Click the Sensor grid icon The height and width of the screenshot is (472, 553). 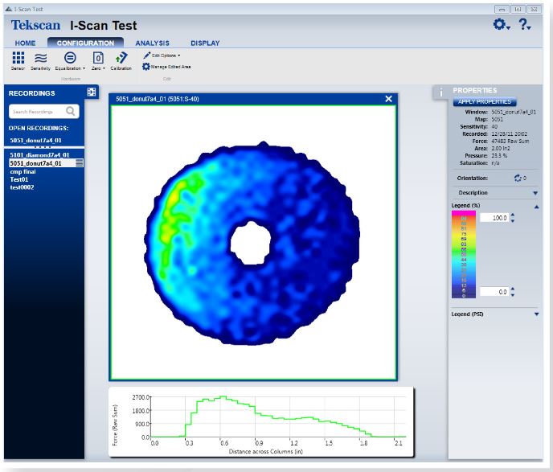(18, 57)
